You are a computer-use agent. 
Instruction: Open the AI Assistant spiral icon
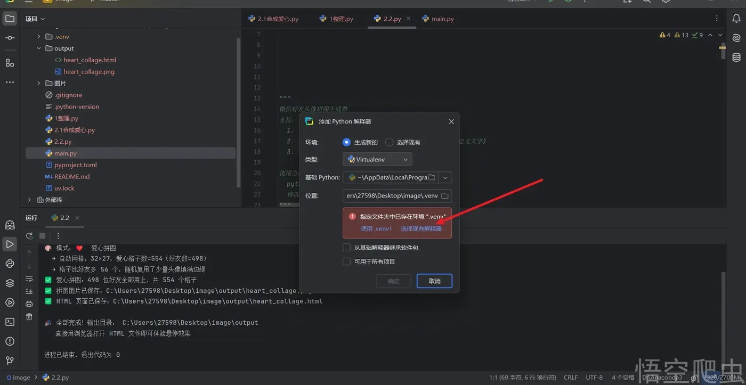[x=736, y=38]
